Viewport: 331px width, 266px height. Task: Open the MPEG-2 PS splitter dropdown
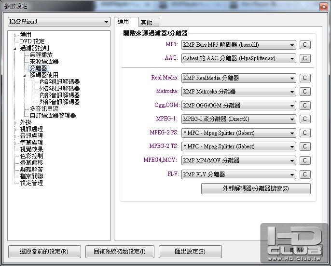[x=238, y=133]
